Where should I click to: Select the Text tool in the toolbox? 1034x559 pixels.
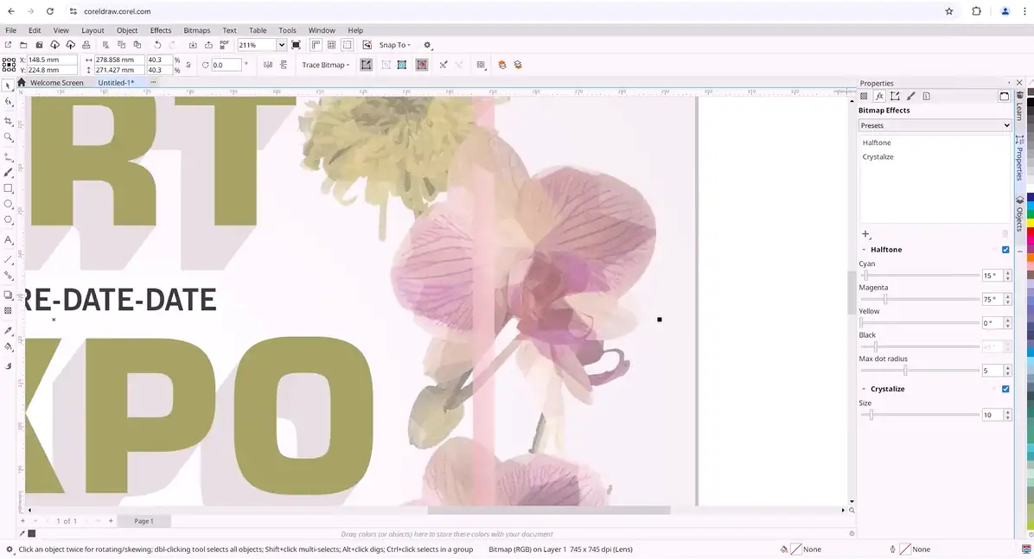9,239
